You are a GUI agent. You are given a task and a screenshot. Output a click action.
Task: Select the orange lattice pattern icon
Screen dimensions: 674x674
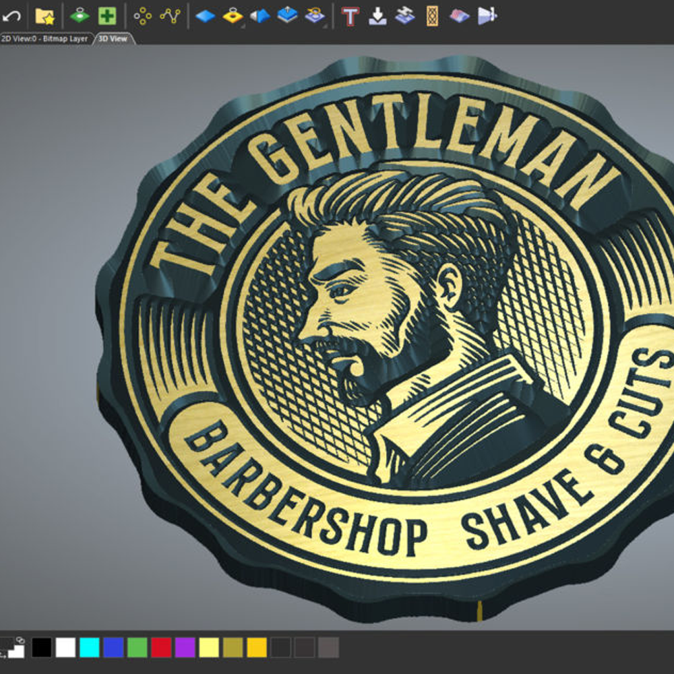point(433,16)
